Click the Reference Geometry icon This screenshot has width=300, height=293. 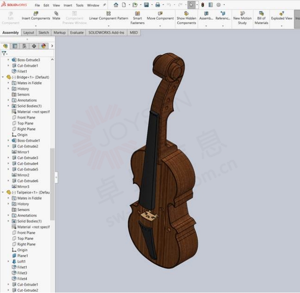pyautogui.click(x=223, y=14)
